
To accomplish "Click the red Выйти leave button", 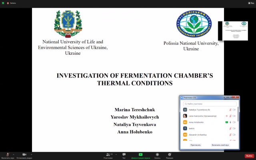I will (x=249, y=156).
